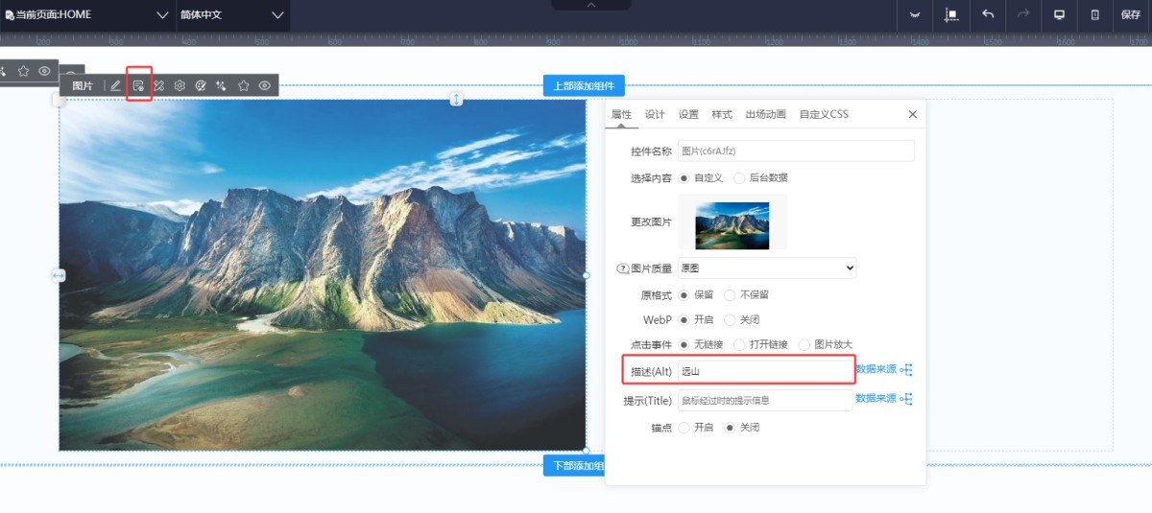This screenshot has height=513, width=1152.
Task: Click 数据来源 link beside 提示(Title)
Action: coord(876,398)
